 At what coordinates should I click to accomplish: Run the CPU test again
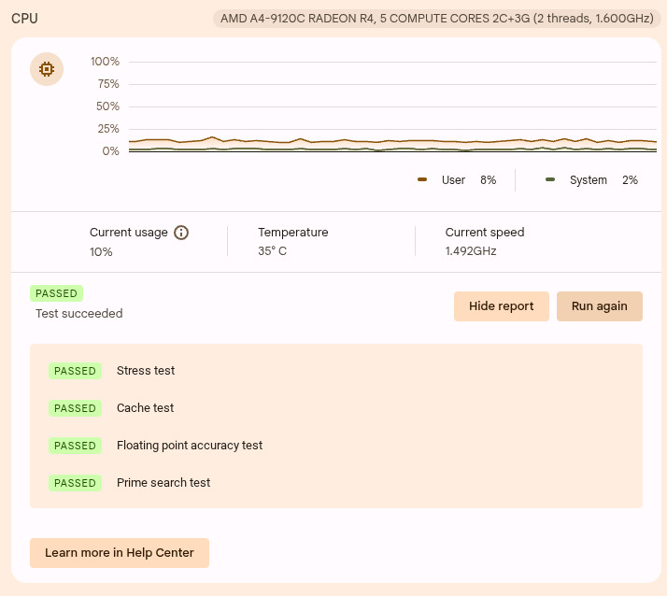pyautogui.click(x=600, y=306)
